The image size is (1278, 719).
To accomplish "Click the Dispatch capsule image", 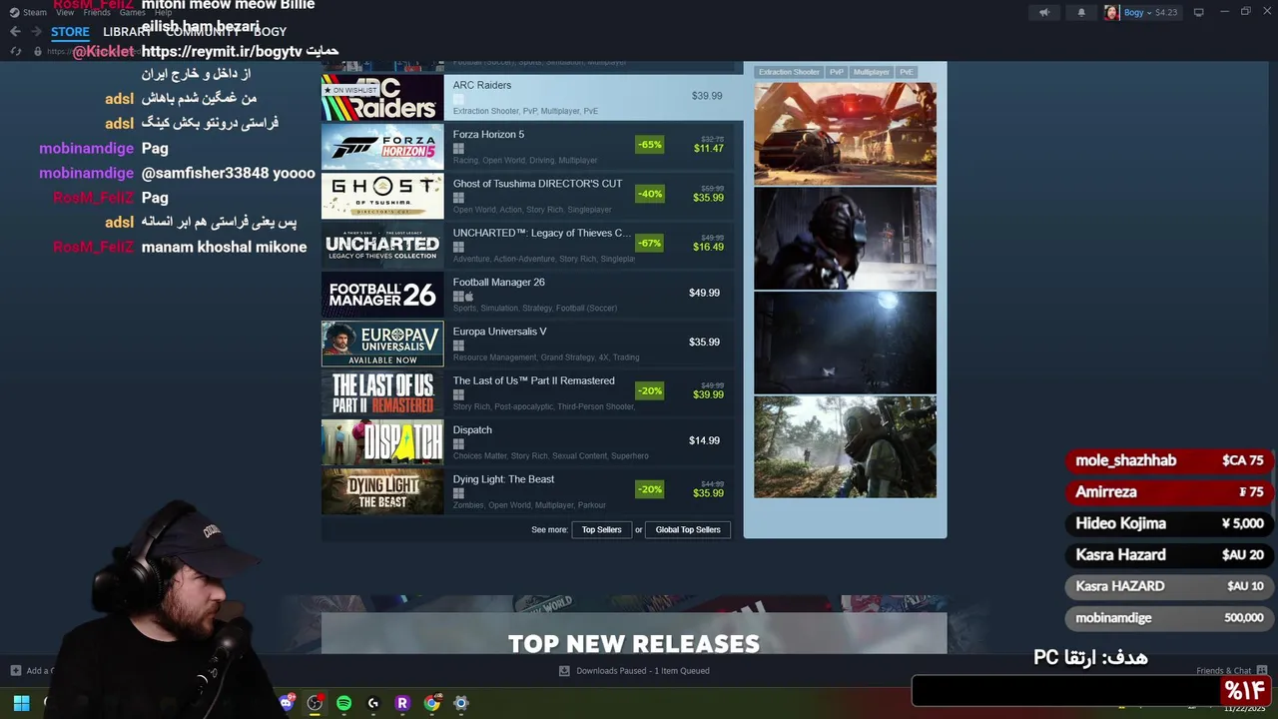I will (x=382, y=442).
